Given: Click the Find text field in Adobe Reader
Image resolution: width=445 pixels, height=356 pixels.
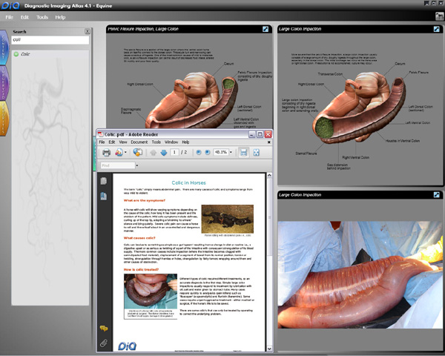Looking at the screenshot, I should pyautogui.click(x=118, y=165).
